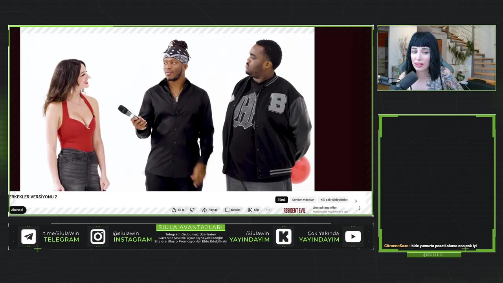Save video with Kaydet button
The image size is (503, 283).
click(233, 210)
